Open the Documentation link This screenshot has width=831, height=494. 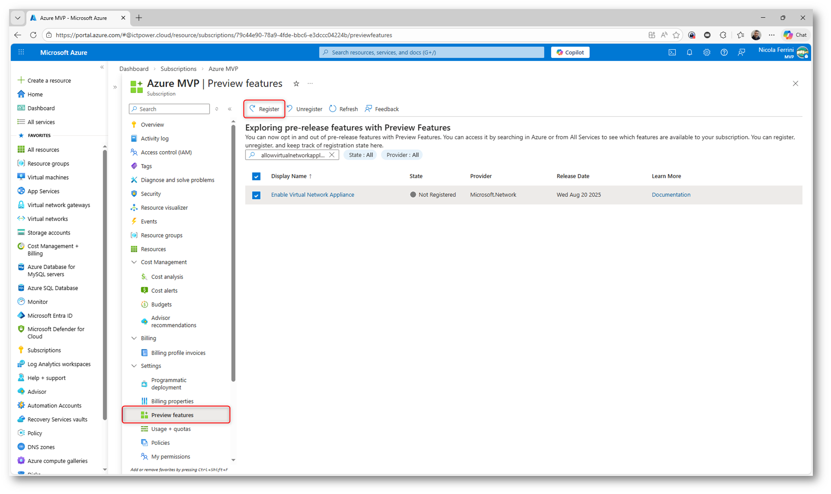coord(671,195)
